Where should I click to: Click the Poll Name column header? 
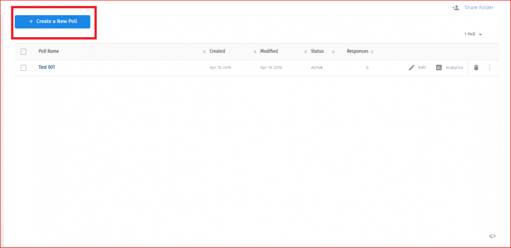[49, 51]
